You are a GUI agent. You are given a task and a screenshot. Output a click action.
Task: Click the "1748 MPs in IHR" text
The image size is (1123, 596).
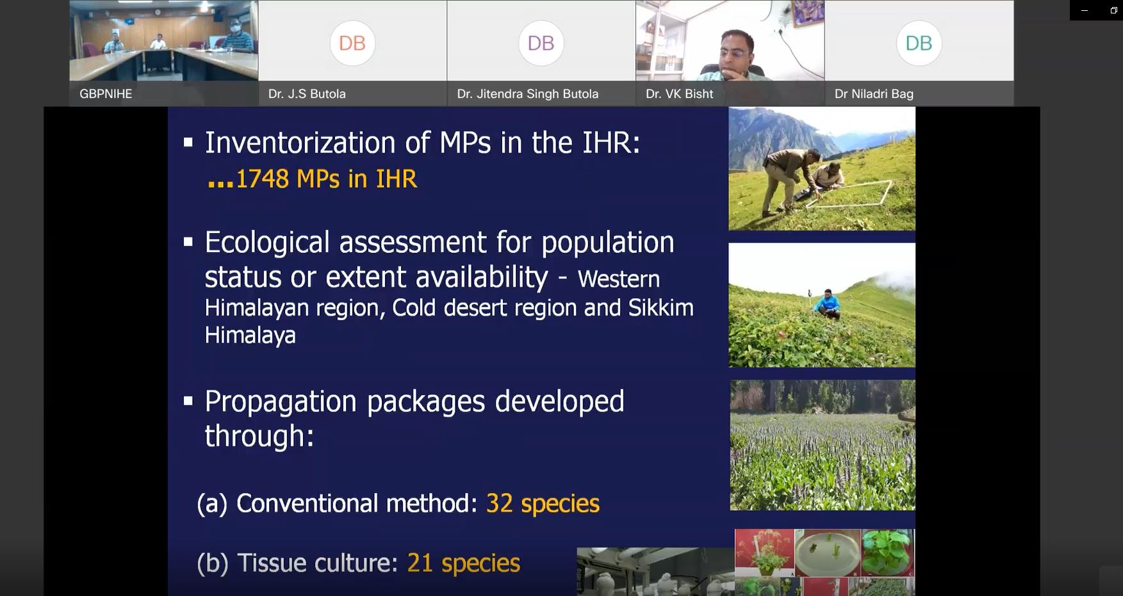(x=326, y=179)
